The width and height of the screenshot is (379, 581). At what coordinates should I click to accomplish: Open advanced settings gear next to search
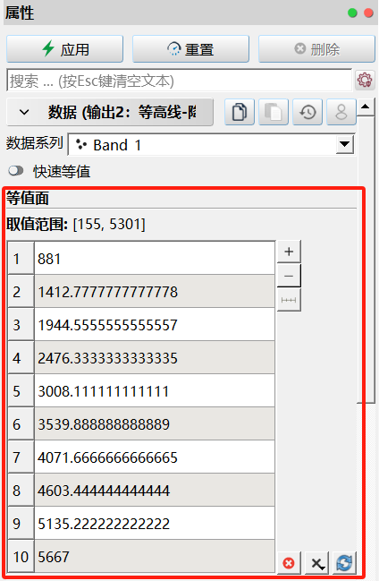(365, 80)
